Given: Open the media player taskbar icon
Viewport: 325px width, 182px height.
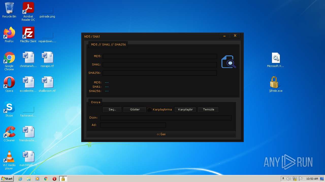Looking at the screenshot, I should pos(37,179).
